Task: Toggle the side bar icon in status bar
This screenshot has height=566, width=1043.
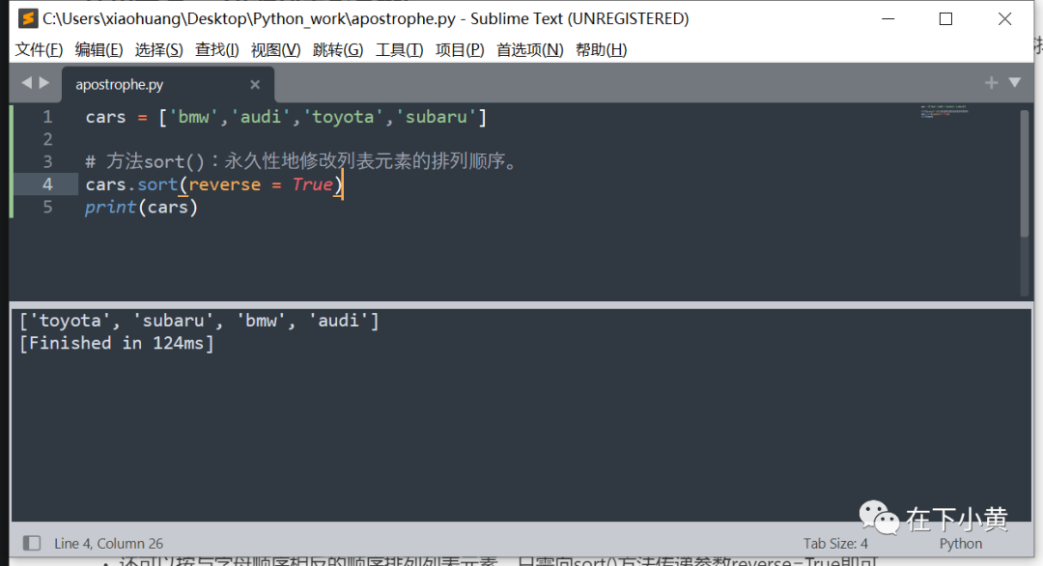Action: (31, 543)
